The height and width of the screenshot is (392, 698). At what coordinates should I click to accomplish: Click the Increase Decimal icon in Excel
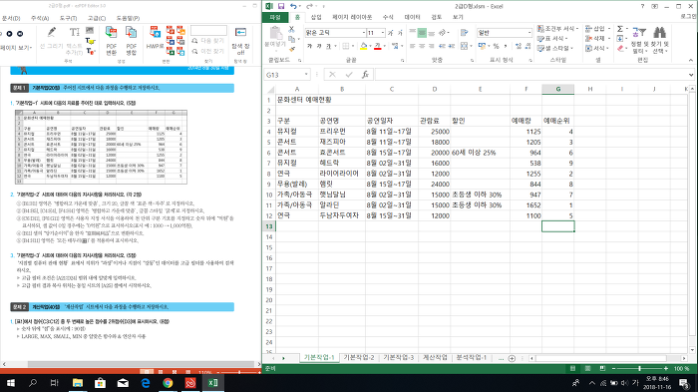[x=519, y=46]
